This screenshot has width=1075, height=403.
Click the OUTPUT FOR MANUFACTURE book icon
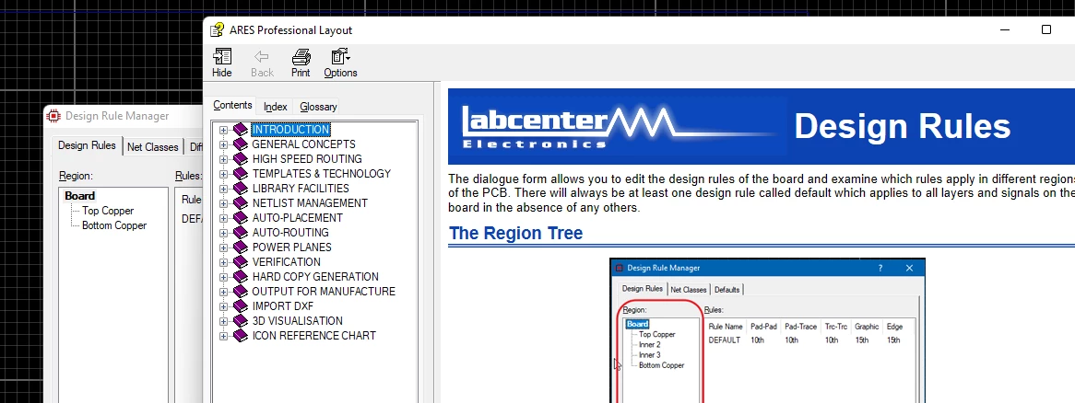pos(241,292)
